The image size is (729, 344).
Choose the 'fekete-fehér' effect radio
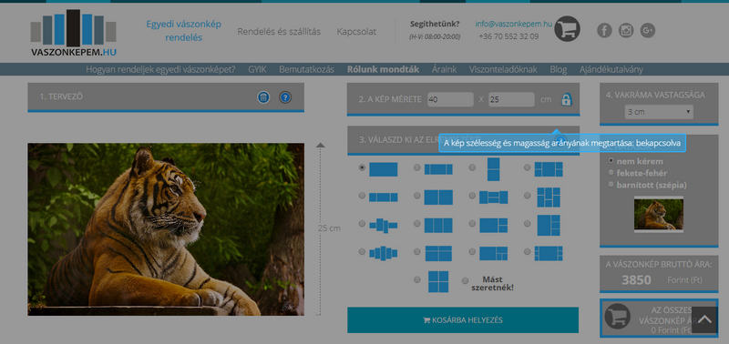[x=611, y=172]
